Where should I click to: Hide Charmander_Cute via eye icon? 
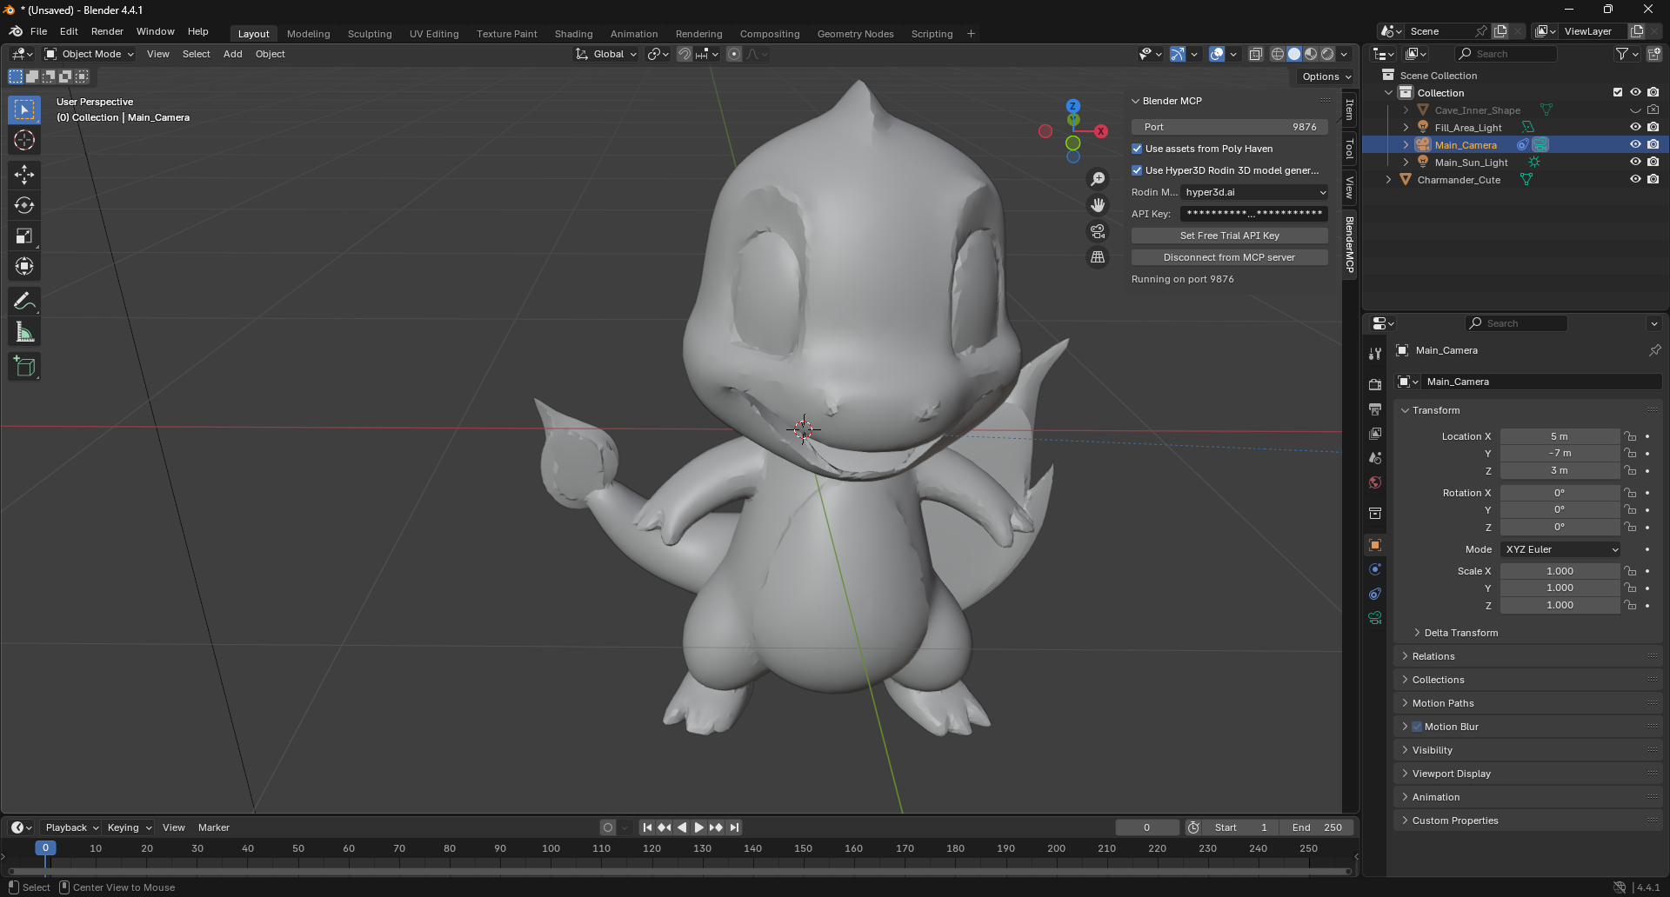1635,179
